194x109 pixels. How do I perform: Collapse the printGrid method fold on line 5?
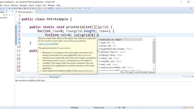pos(21,27)
